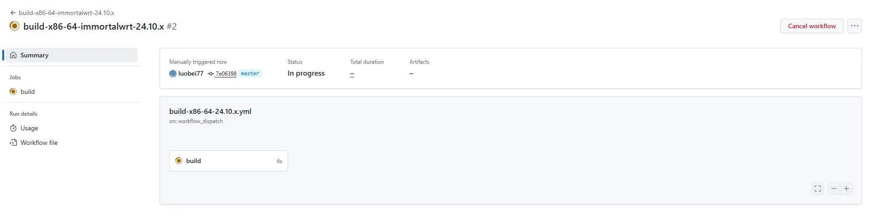Open the luobei77 user profile link
The height and width of the screenshot is (220, 873).
click(x=191, y=73)
